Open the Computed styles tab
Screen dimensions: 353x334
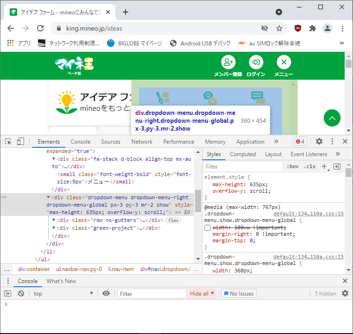[243, 154]
